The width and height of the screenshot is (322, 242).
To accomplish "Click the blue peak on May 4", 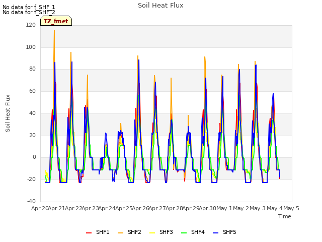I will click(x=273, y=94).
